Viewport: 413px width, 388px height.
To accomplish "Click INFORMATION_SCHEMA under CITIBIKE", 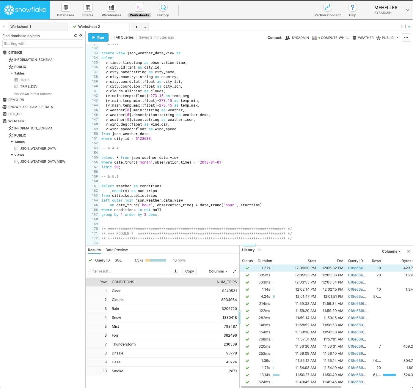I will point(33,60).
